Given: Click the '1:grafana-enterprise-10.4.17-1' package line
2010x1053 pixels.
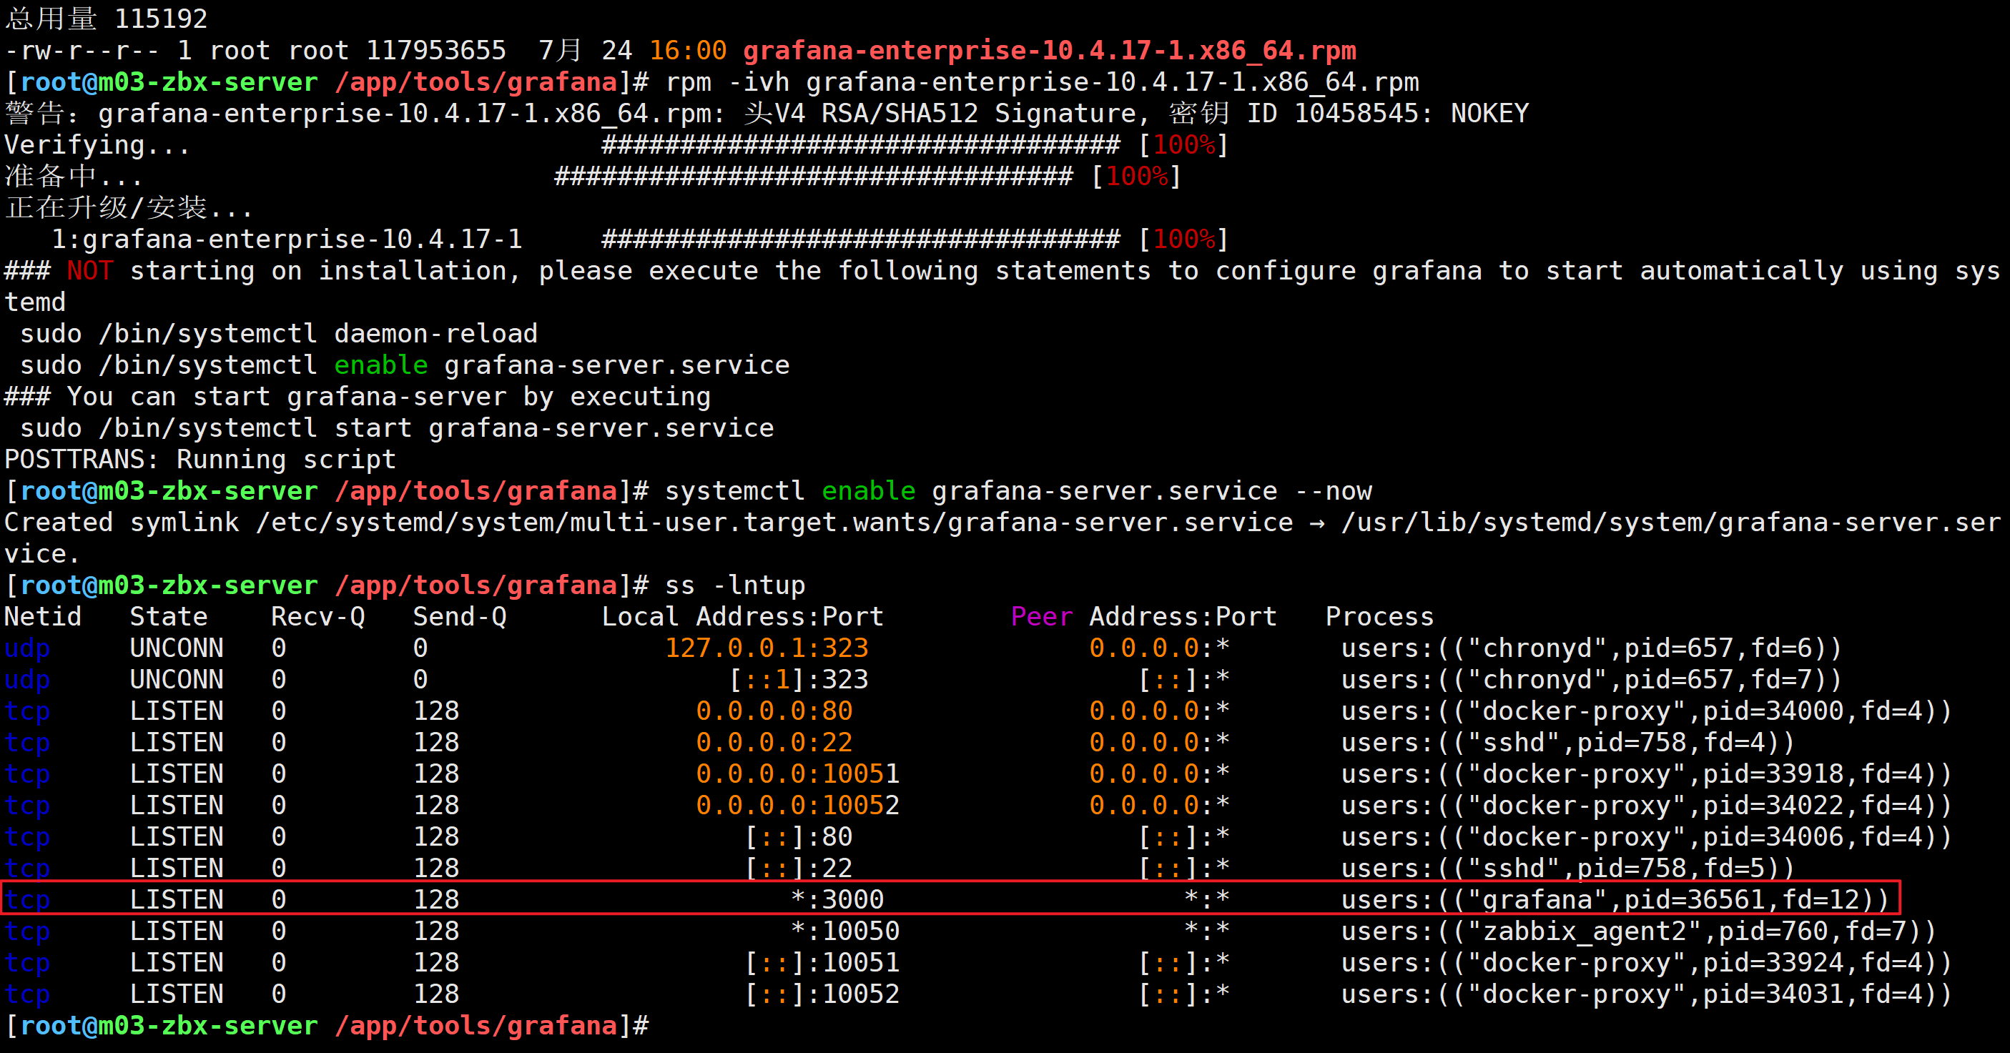Looking at the screenshot, I should 286,239.
